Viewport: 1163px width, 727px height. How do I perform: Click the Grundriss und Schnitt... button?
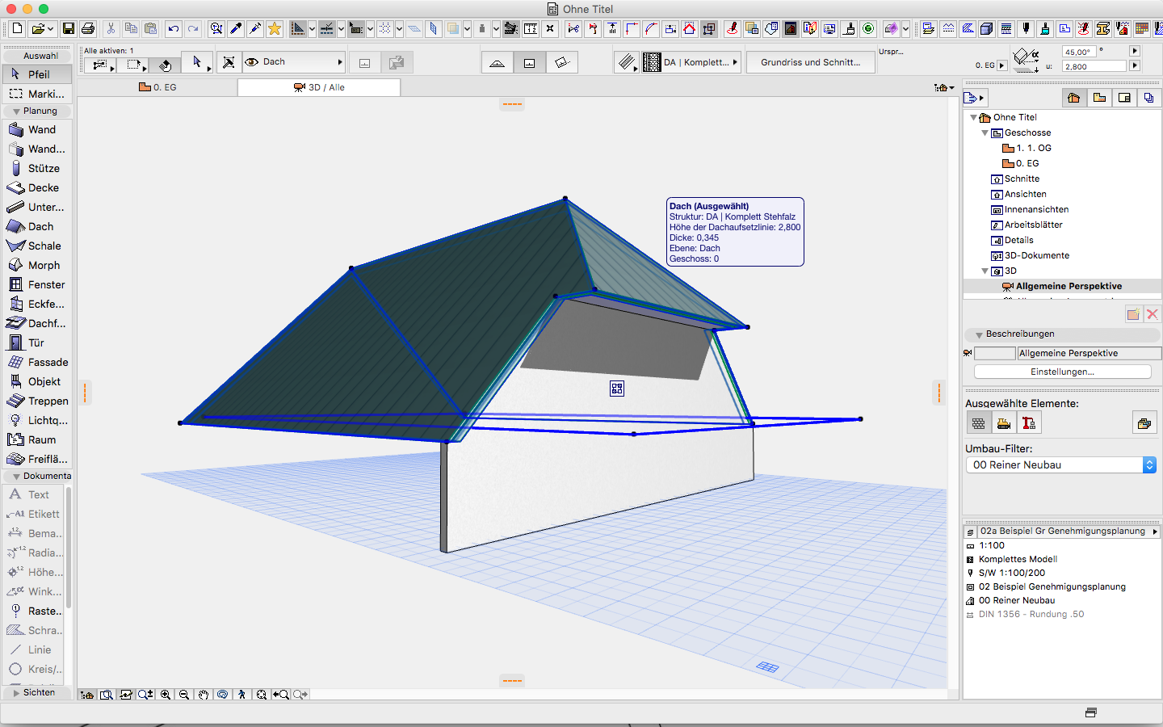810,62
